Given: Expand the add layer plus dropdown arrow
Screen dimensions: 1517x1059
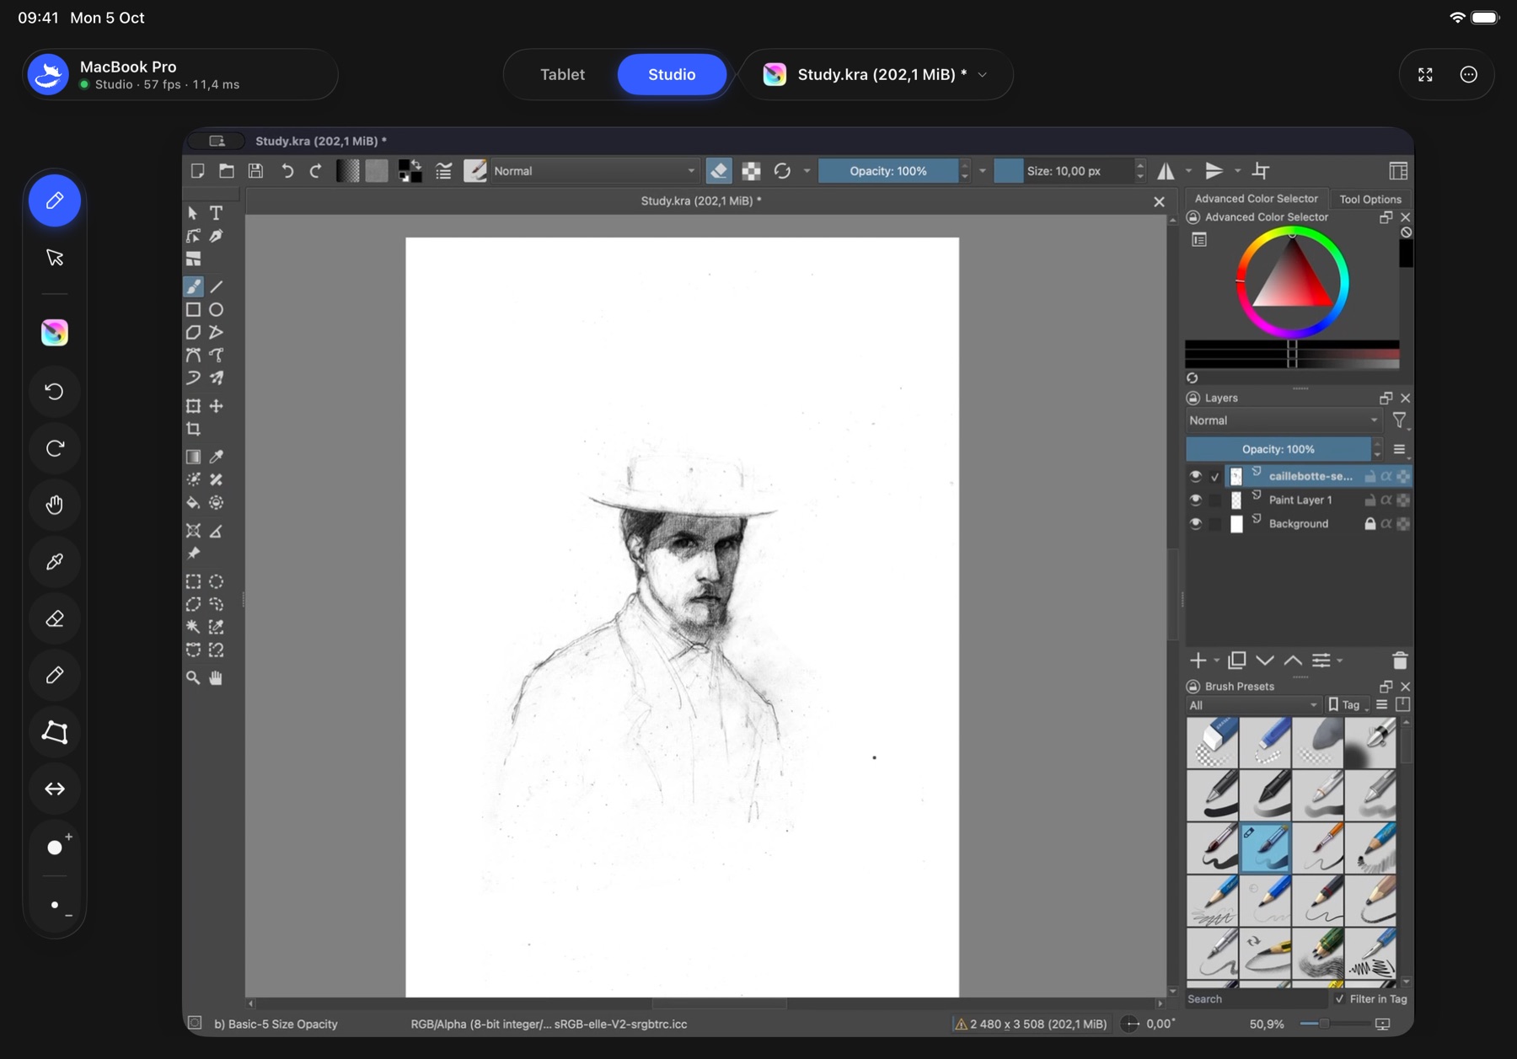Looking at the screenshot, I should coord(1216,661).
